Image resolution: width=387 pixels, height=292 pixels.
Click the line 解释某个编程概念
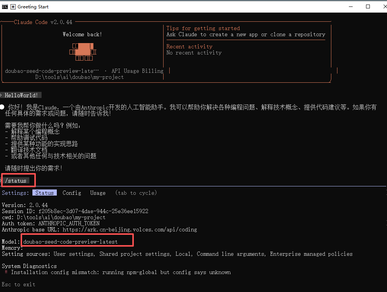click(x=32, y=132)
